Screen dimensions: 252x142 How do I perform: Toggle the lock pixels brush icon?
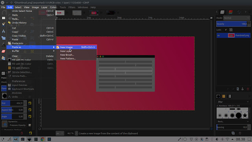226,30
